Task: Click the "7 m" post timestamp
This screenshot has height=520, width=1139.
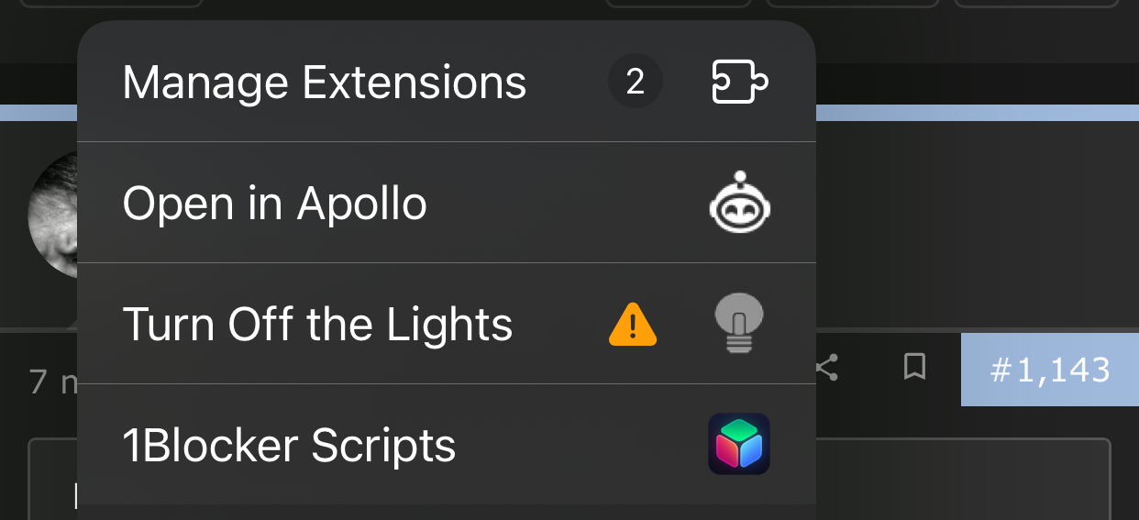Action: tap(53, 381)
